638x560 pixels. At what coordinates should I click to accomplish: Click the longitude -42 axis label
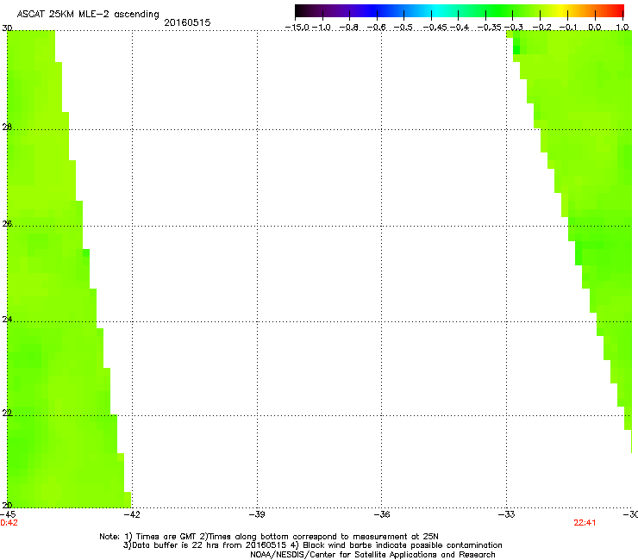132,514
